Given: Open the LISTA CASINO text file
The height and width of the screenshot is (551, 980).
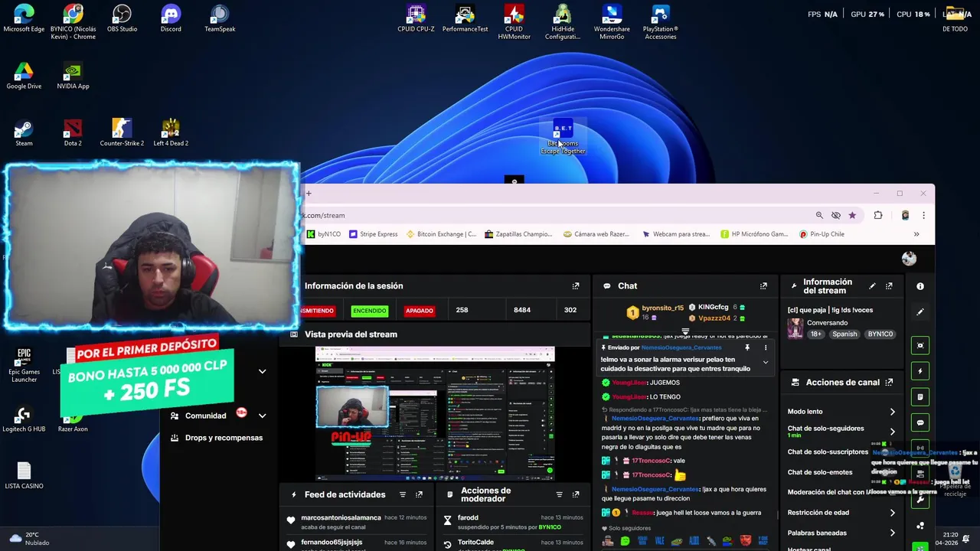Looking at the screenshot, I should 24,474.
